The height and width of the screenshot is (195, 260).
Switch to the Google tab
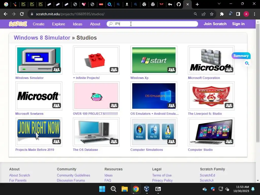pyautogui.click(x=6, y=4)
